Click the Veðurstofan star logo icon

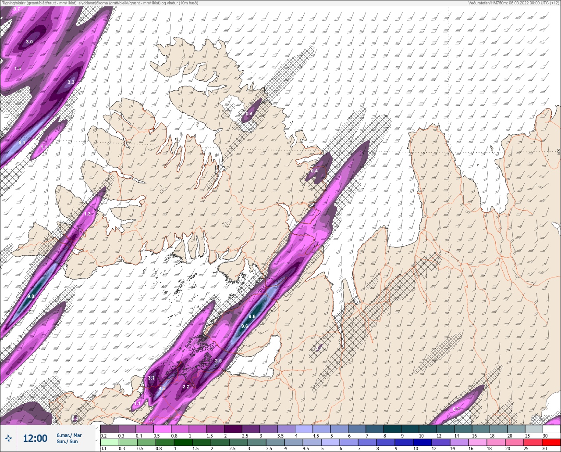[9, 438]
